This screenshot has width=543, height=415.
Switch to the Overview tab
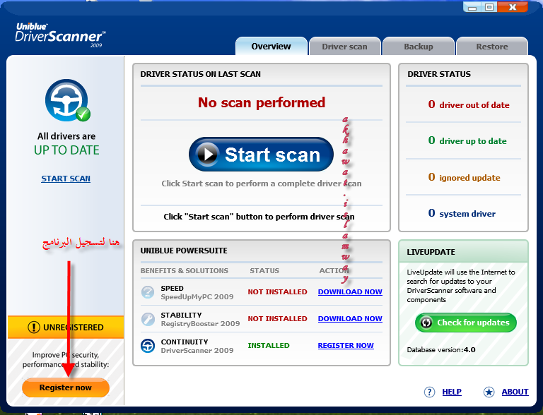pyautogui.click(x=271, y=47)
